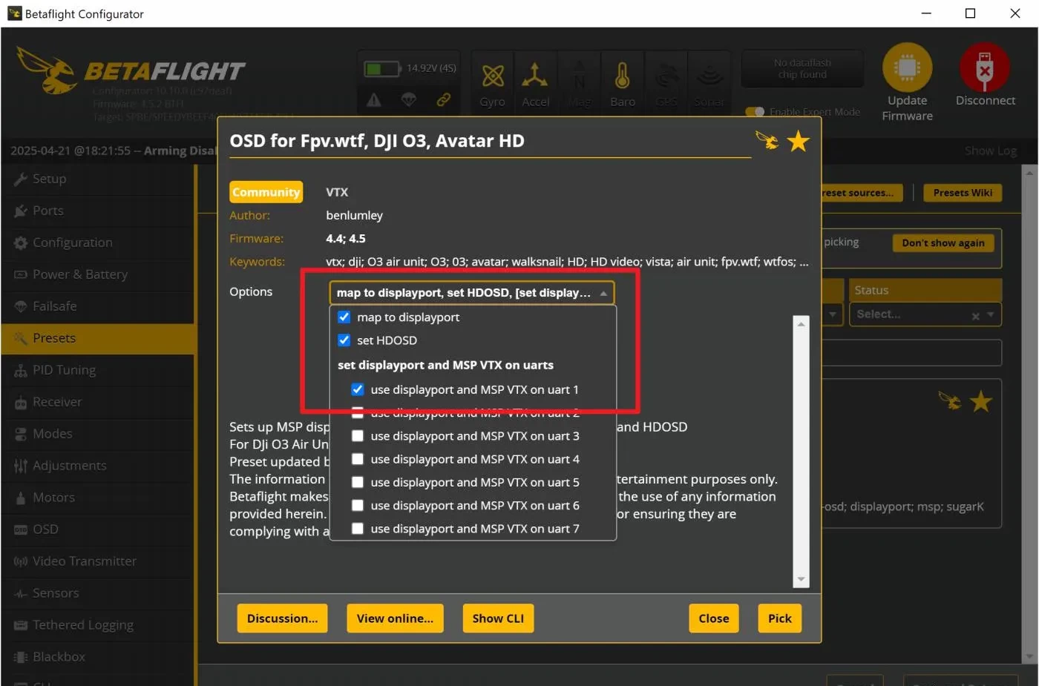
Task: Open the Configuration tab
Action: 97,243
